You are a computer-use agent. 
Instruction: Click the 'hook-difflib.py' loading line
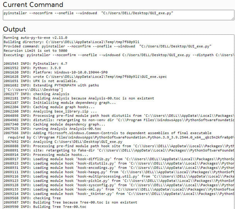pos(119,159)
